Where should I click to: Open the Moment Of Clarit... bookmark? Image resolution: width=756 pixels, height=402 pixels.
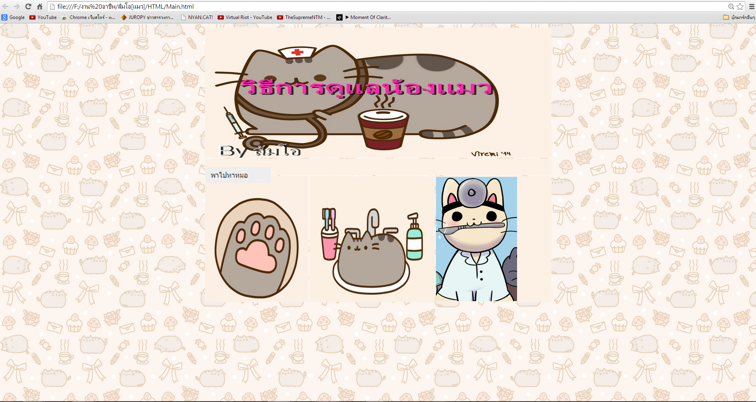[x=364, y=17]
